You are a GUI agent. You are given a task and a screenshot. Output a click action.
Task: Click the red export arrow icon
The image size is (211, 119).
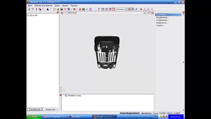(75, 9)
